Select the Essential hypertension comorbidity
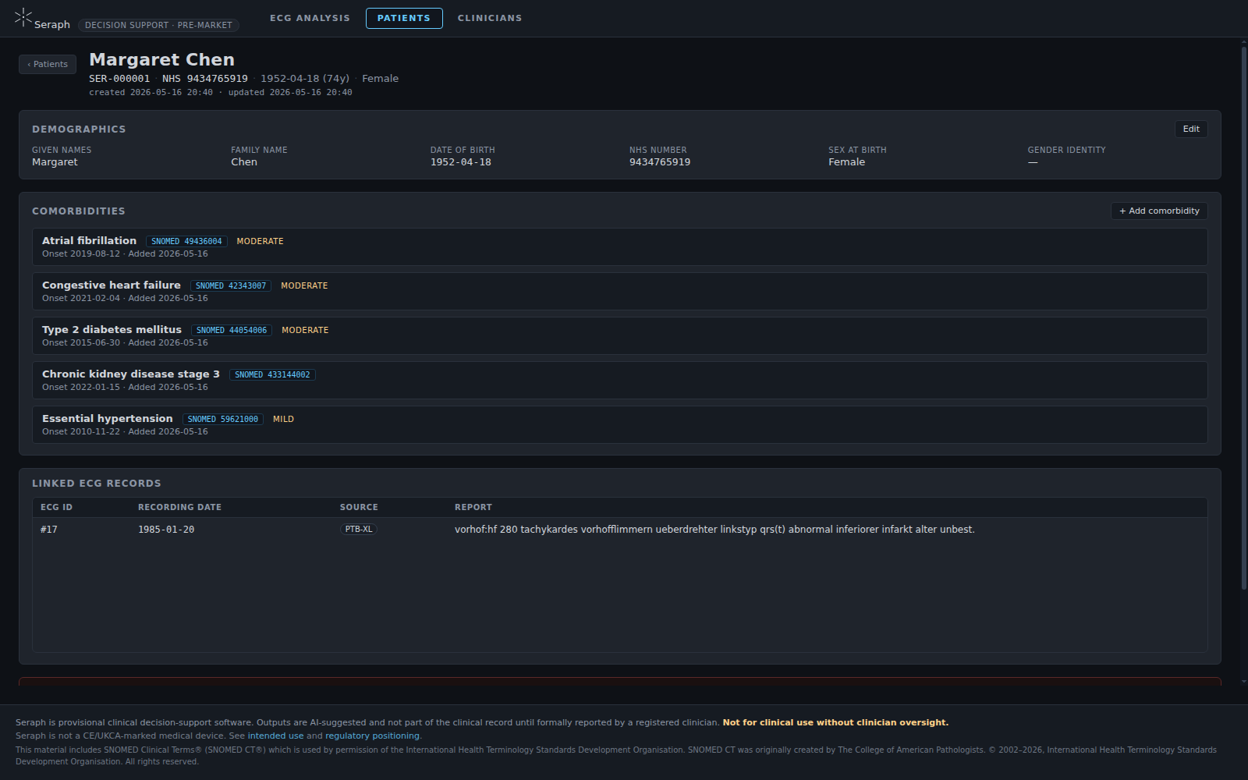Image resolution: width=1248 pixels, height=780 pixels. point(619,424)
